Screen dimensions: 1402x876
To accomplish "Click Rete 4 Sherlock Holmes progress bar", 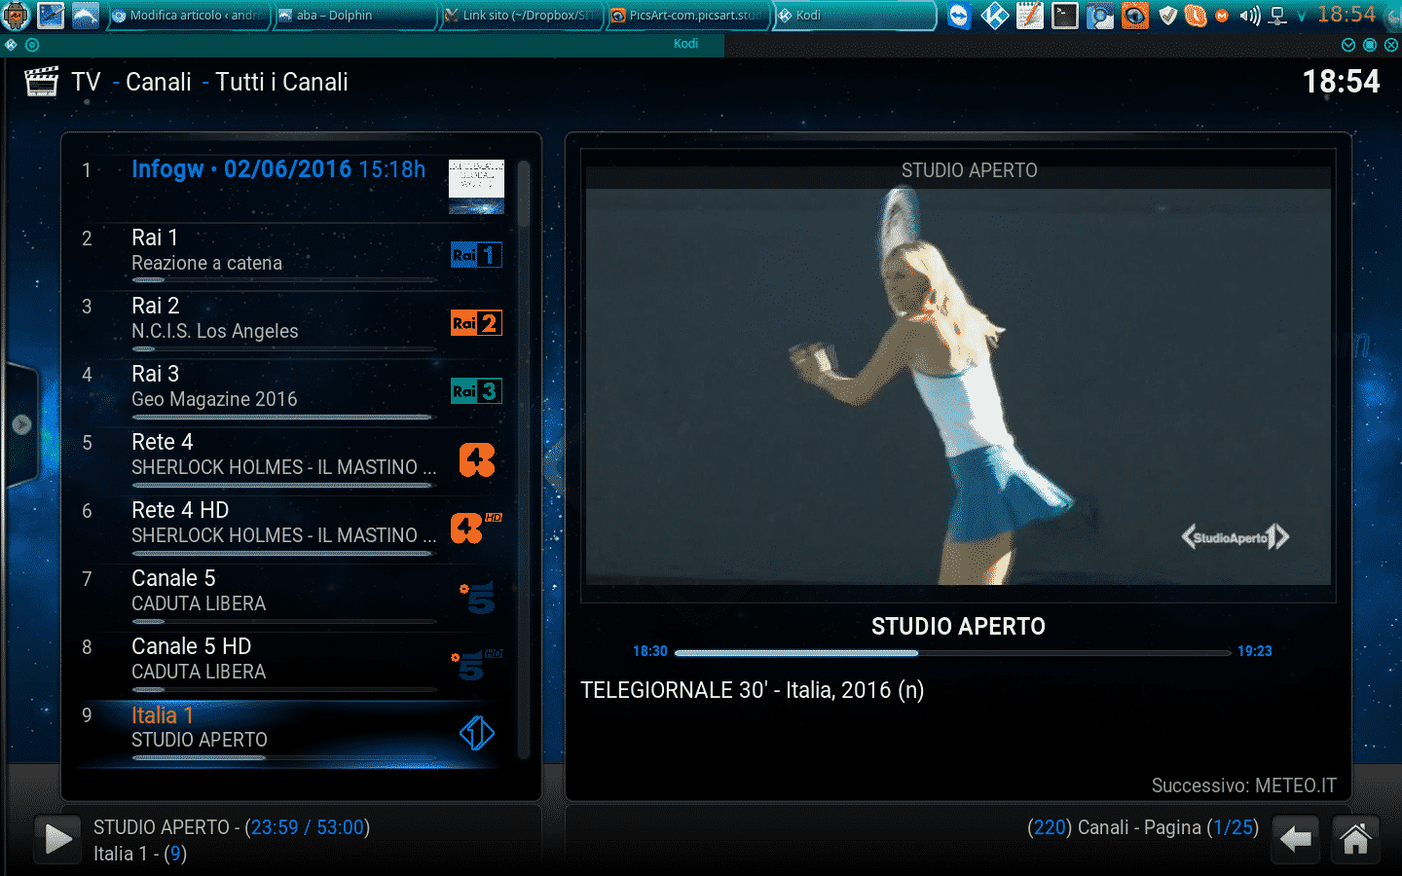I will [x=283, y=485].
